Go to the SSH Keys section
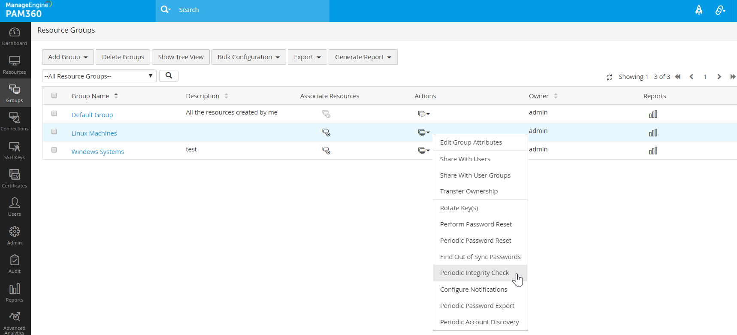This screenshot has width=737, height=335. click(x=15, y=151)
